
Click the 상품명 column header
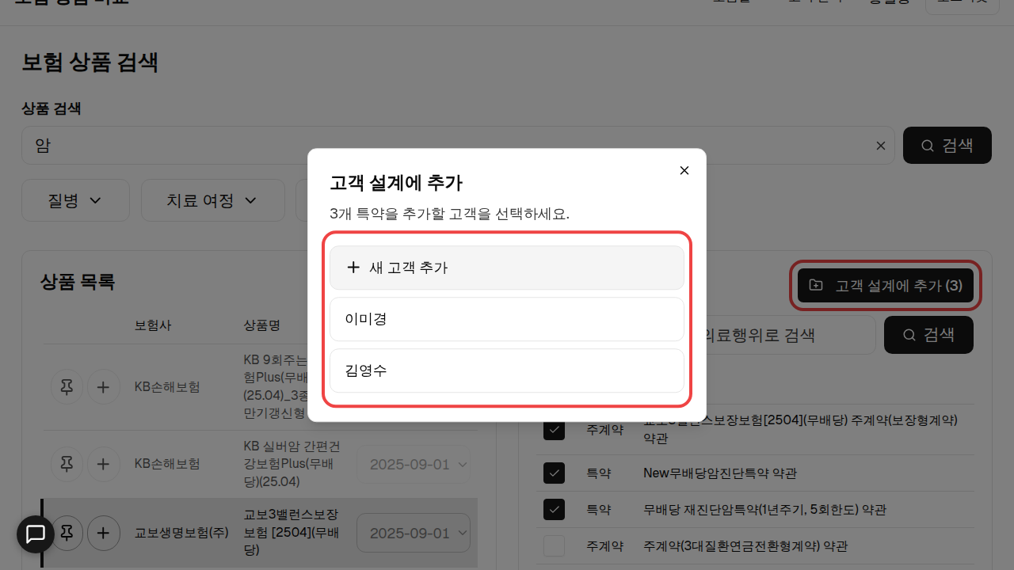tap(262, 325)
